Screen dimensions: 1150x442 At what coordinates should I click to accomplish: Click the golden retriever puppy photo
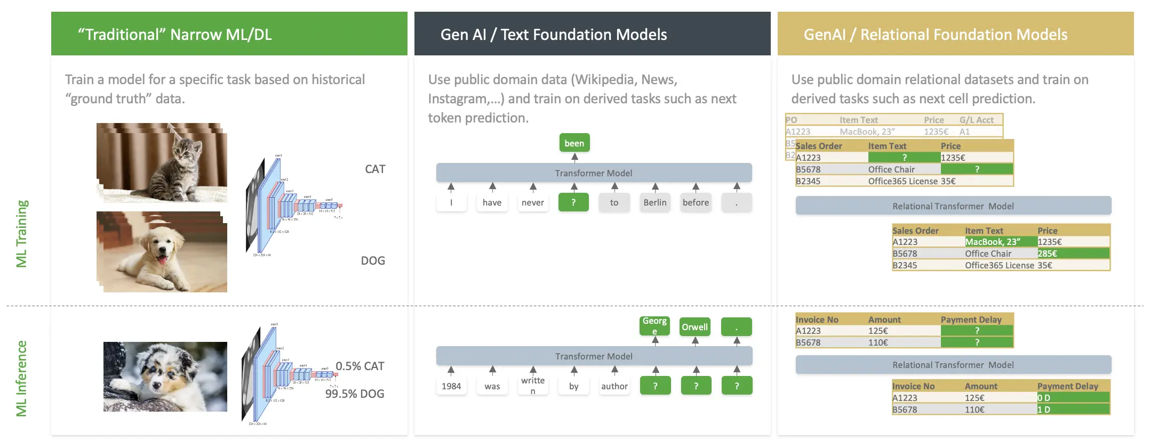point(162,251)
